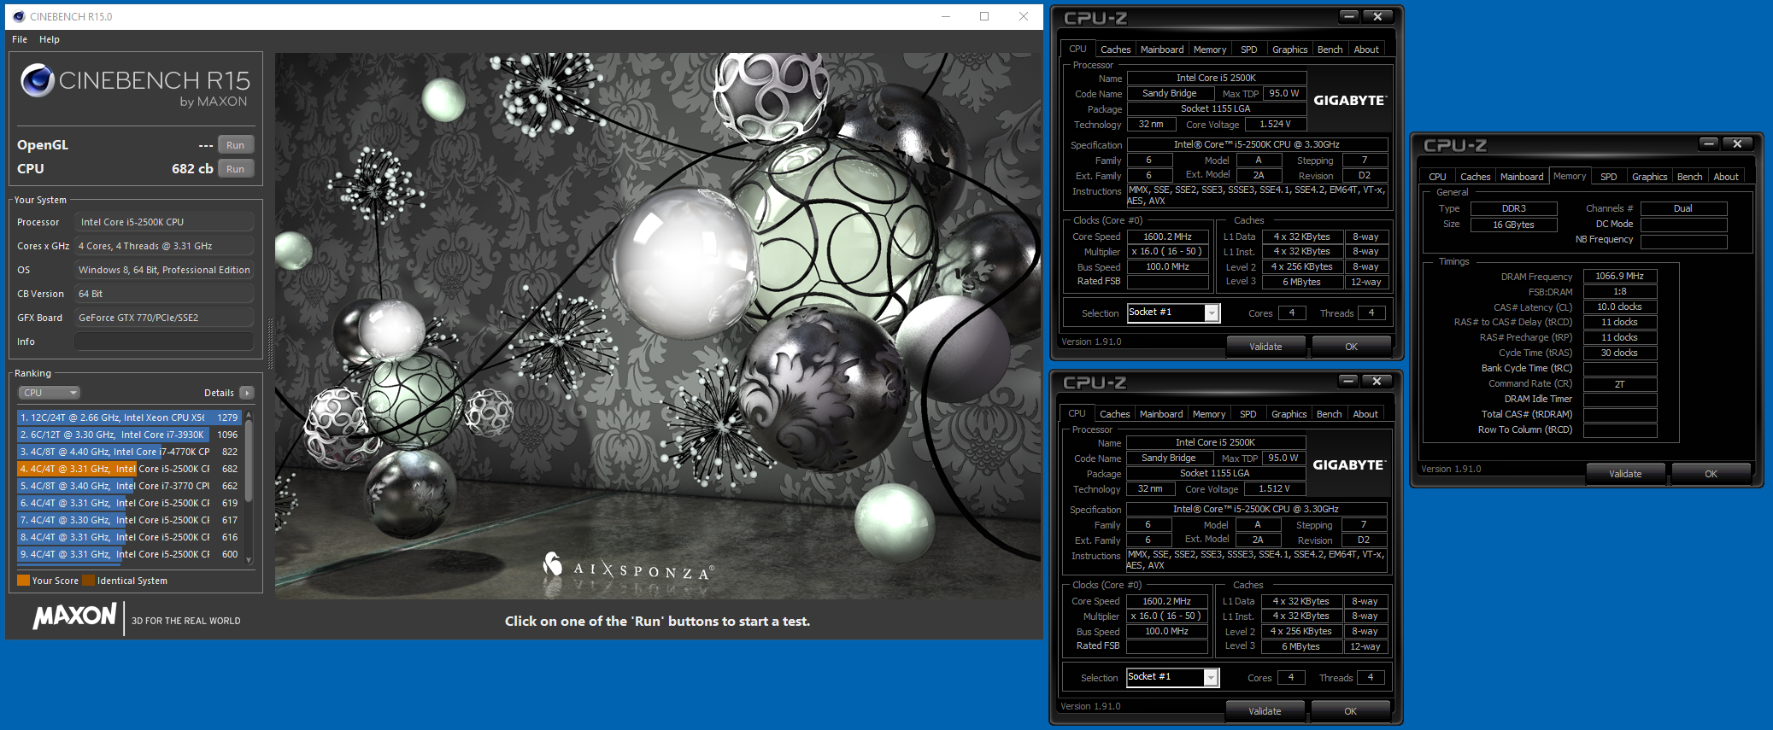Image resolution: width=1773 pixels, height=730 pixels.
Task: Open Caches tab in top CPU-Z window
Action: tap(1115, 50)
